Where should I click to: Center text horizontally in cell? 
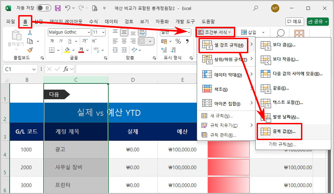124,41
